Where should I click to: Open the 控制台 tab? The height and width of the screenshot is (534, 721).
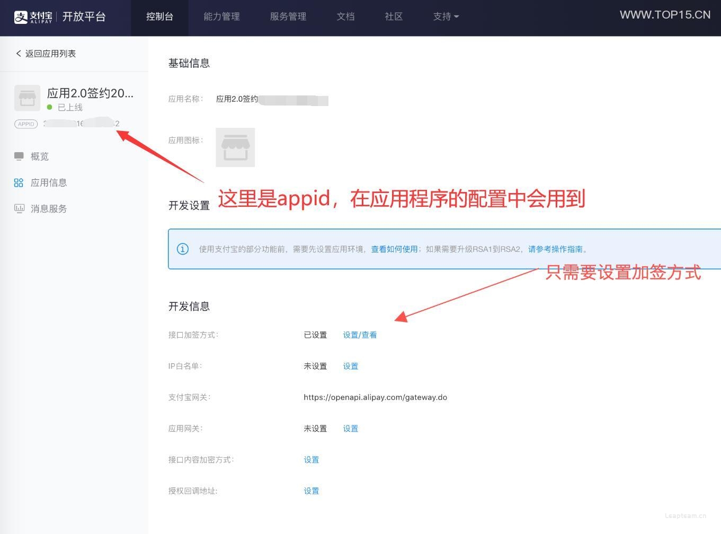point(159,17)
